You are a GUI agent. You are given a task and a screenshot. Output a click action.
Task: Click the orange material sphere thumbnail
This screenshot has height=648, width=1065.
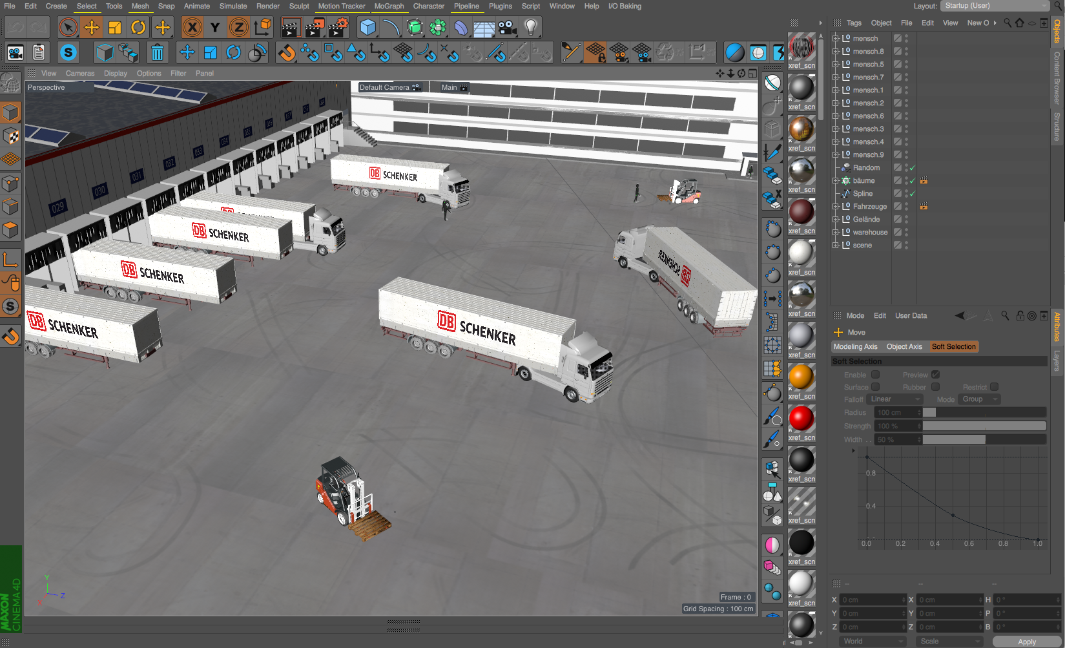coord(801,377)
